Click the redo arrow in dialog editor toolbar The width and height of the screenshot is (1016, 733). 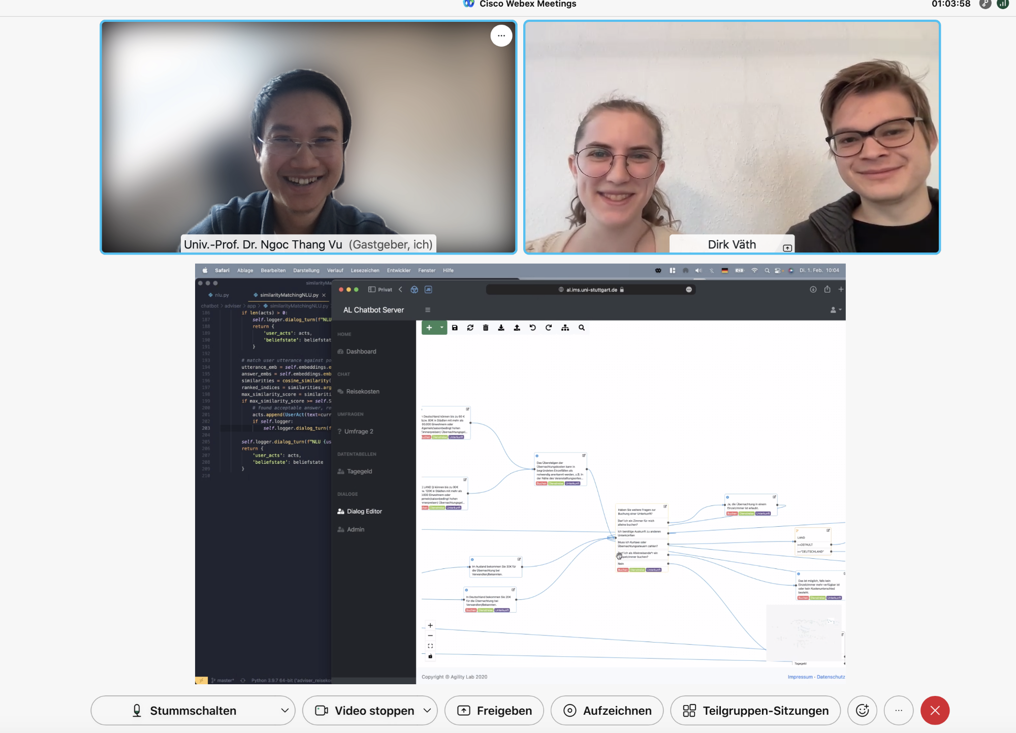click(549, 328)
